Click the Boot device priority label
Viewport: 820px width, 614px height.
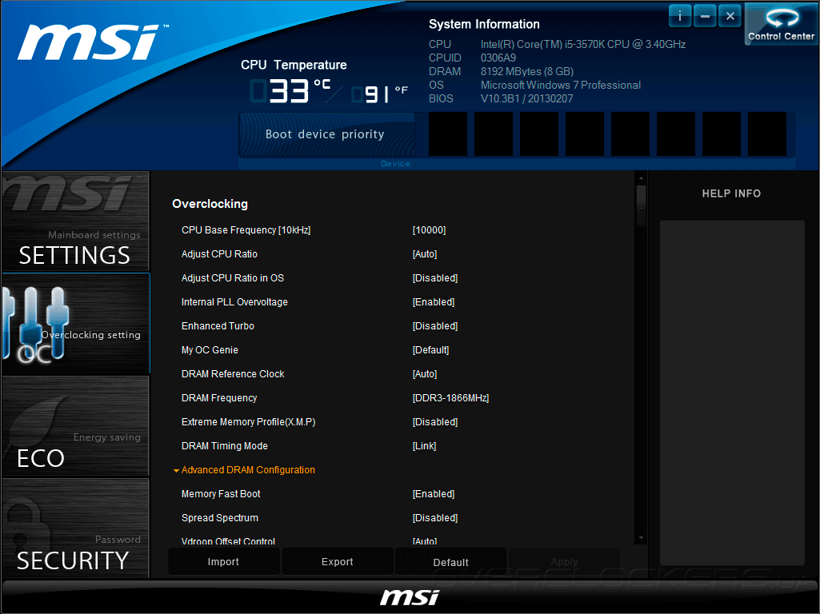click(x=325, y=134)
